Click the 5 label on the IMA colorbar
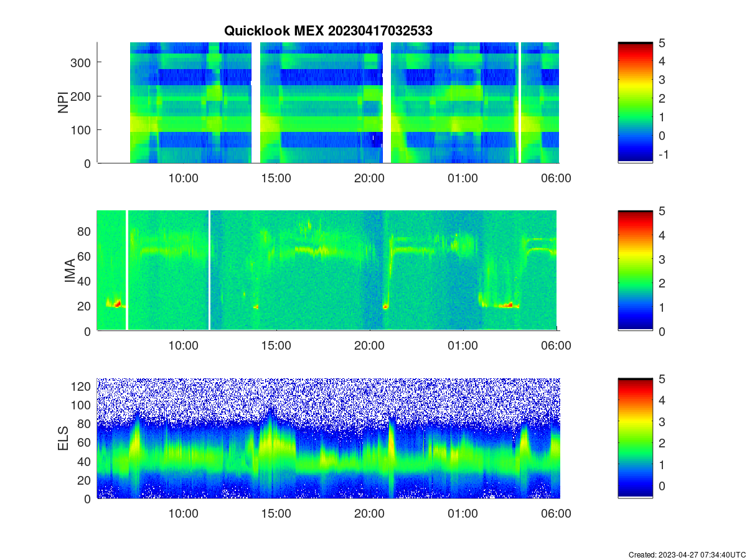Viewport: 747px width, 560px height. (x=662, y=210)
